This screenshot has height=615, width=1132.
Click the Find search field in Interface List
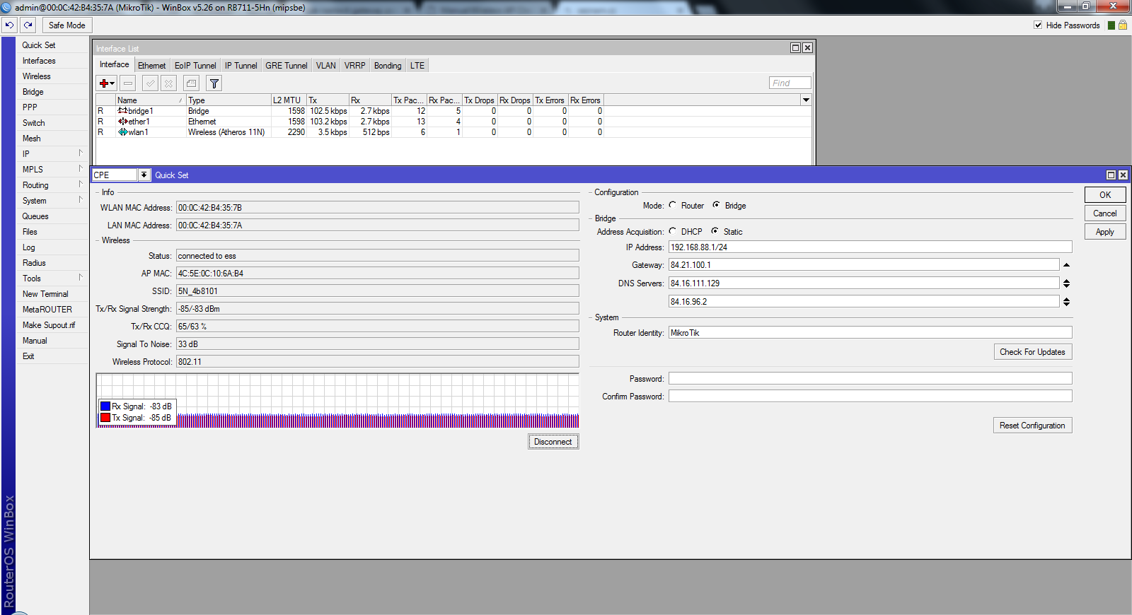[x=790, y=83]
